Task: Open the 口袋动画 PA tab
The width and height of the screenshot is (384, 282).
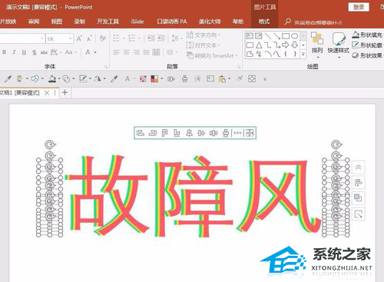Action: point(172,22)
